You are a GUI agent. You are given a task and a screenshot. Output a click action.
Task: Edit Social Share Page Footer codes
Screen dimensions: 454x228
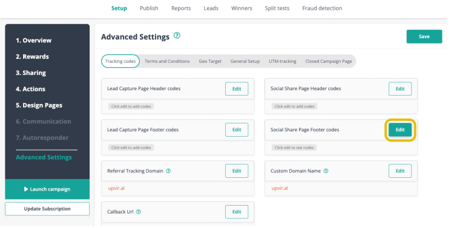tap(400, 129)
